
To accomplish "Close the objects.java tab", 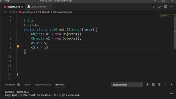I will (22, 7).
